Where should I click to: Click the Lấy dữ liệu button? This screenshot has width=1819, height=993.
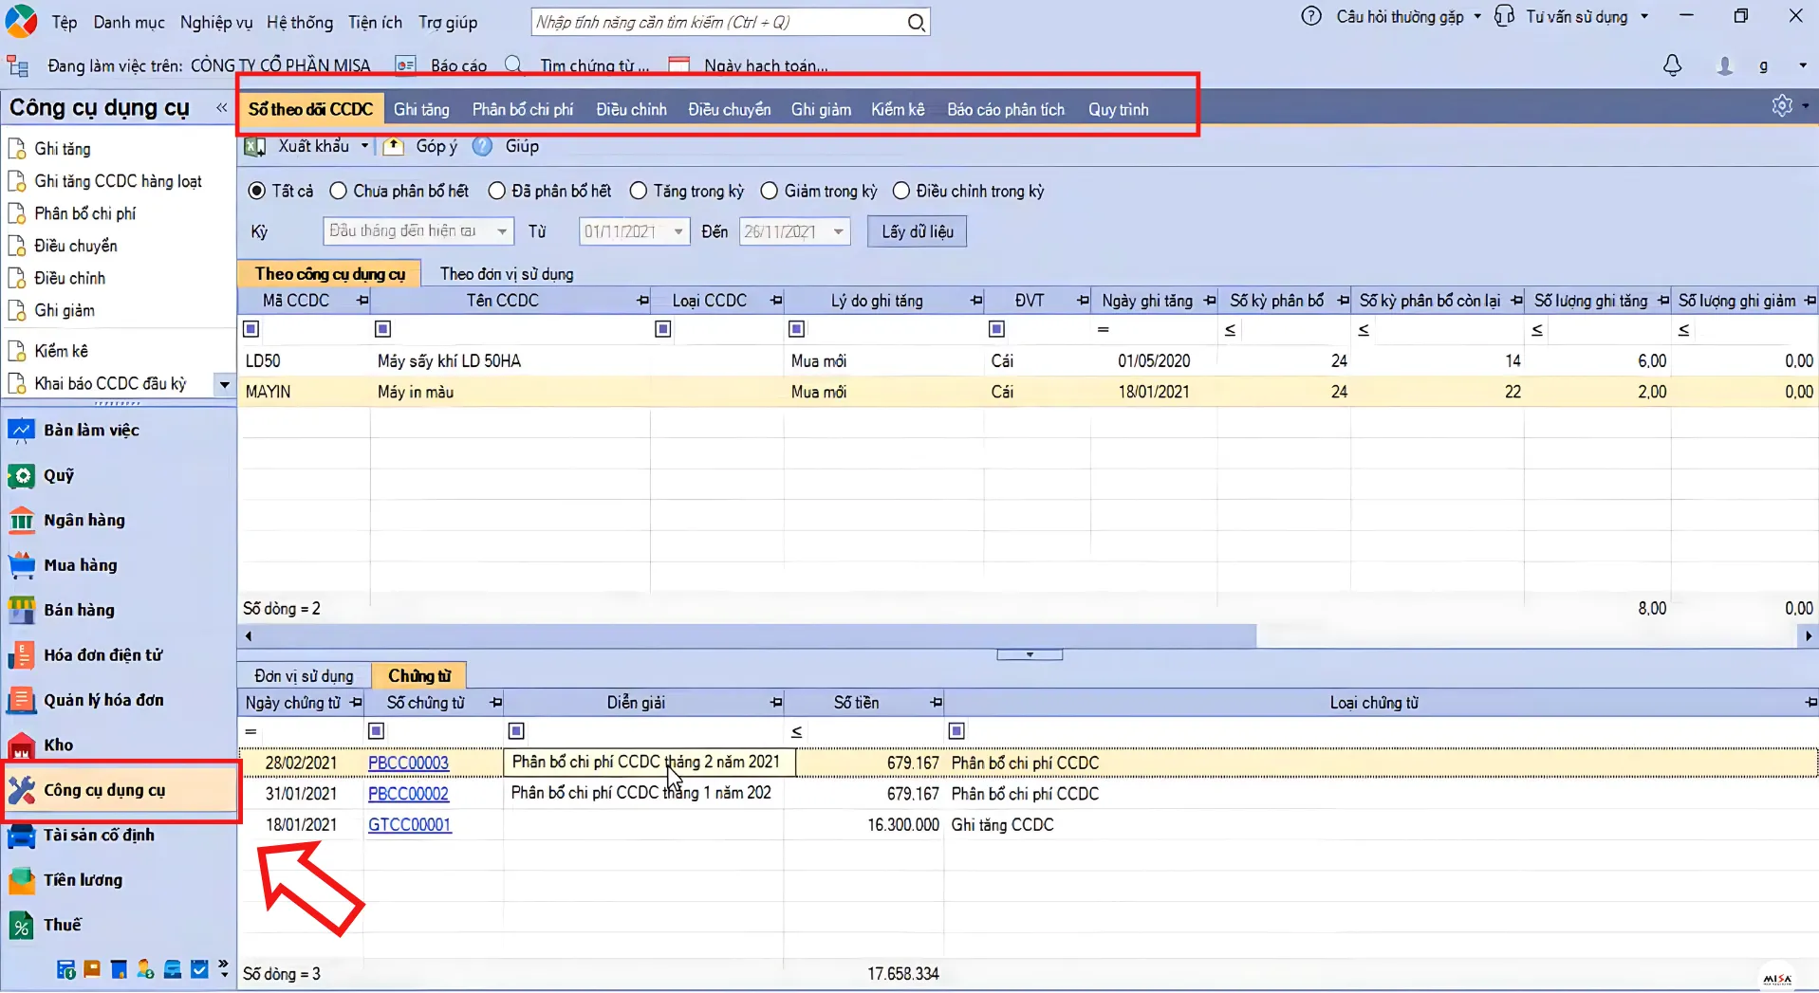pos(918,231)
